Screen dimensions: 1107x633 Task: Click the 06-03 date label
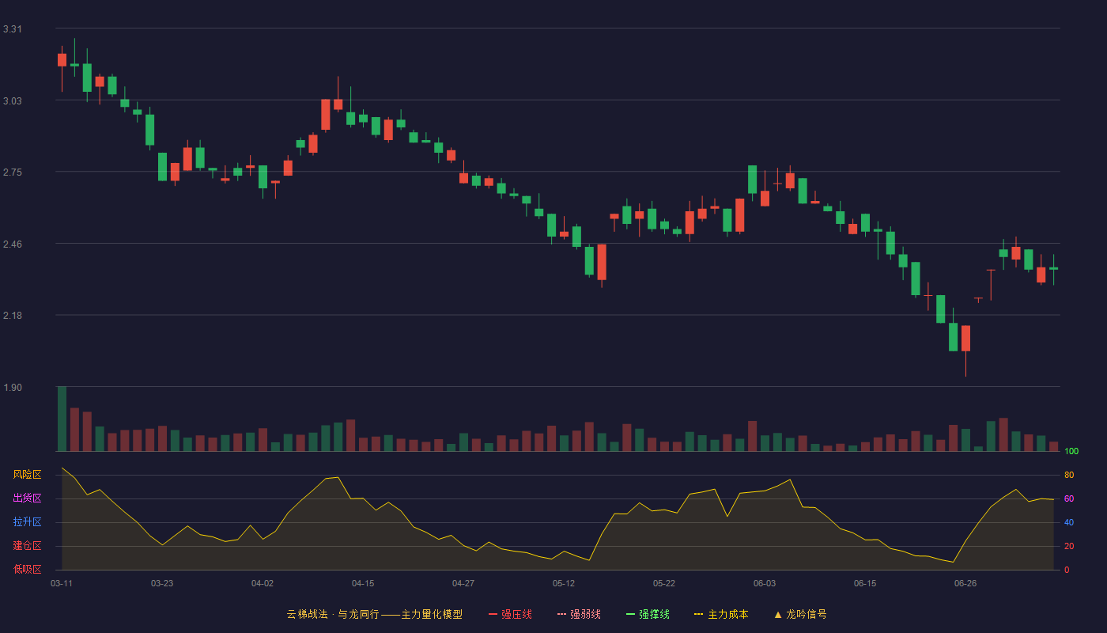(x=765, y=583)
